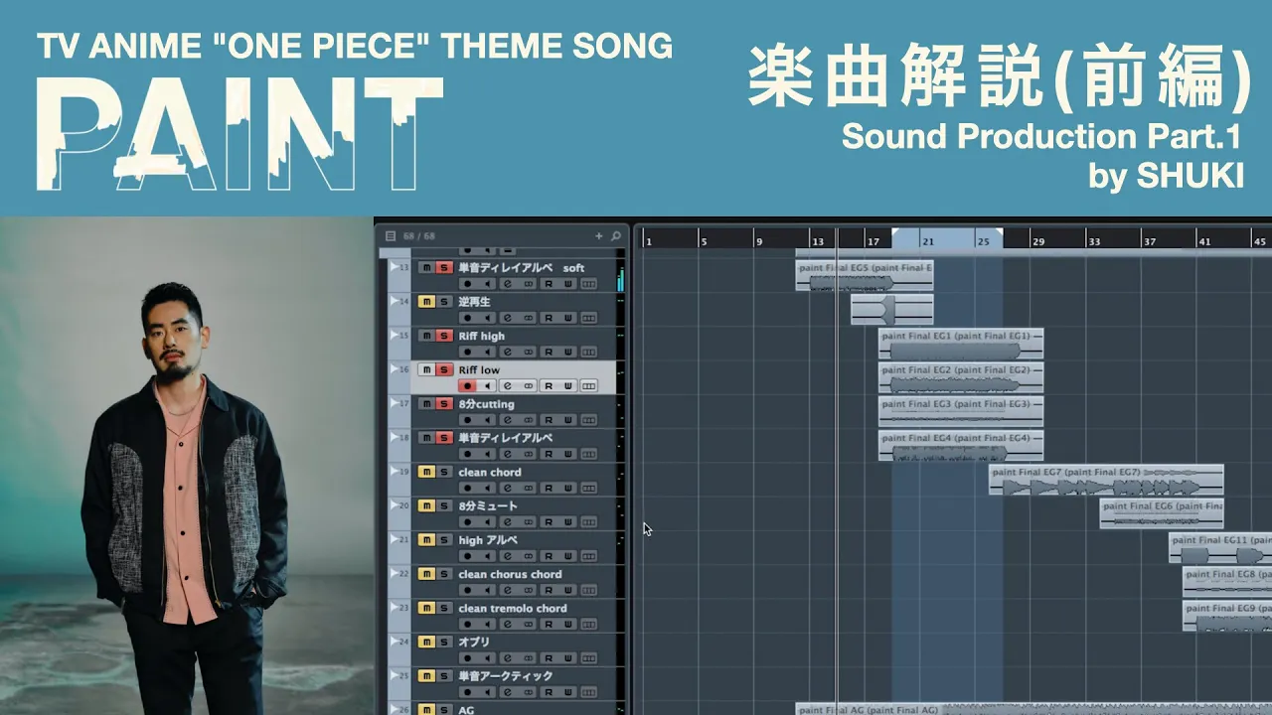Select the paint Final EG8 audio clip
The image size is (1272, 715).
point(1227,582)
